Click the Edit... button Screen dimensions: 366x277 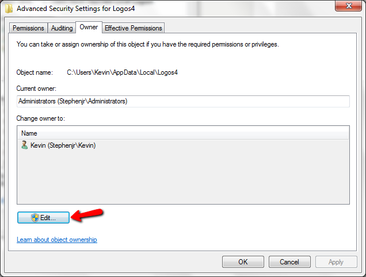[x=43, y=218]
